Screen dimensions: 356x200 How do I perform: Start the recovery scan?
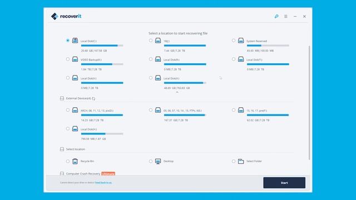(284, 183)
